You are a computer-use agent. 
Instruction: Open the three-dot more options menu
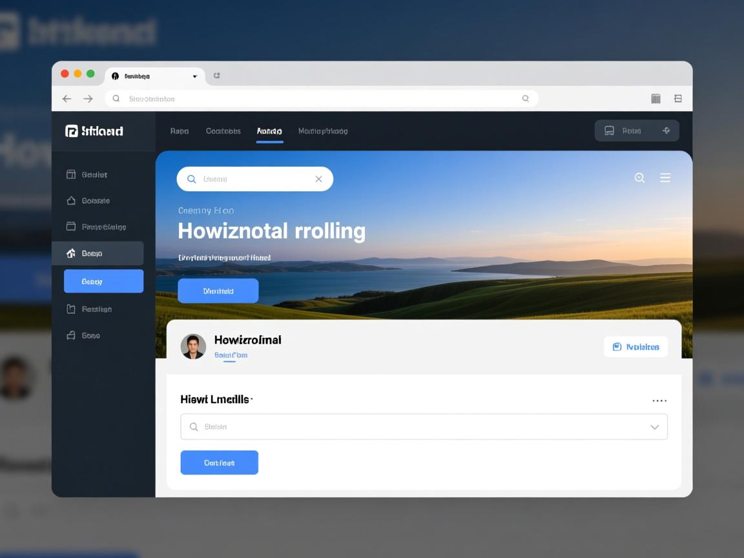659,400
